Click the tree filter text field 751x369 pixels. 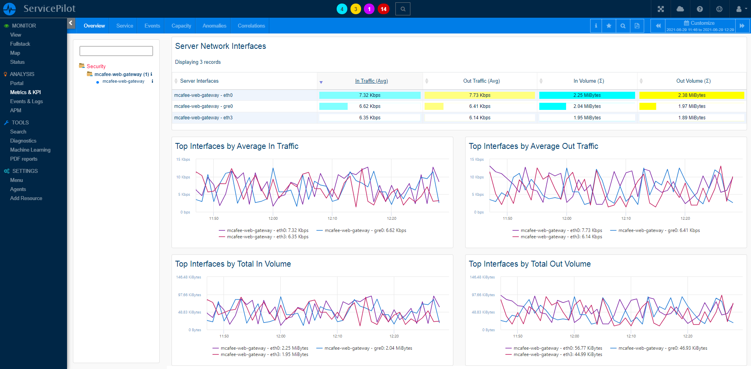pyautogui.click(x=116, y=51)
